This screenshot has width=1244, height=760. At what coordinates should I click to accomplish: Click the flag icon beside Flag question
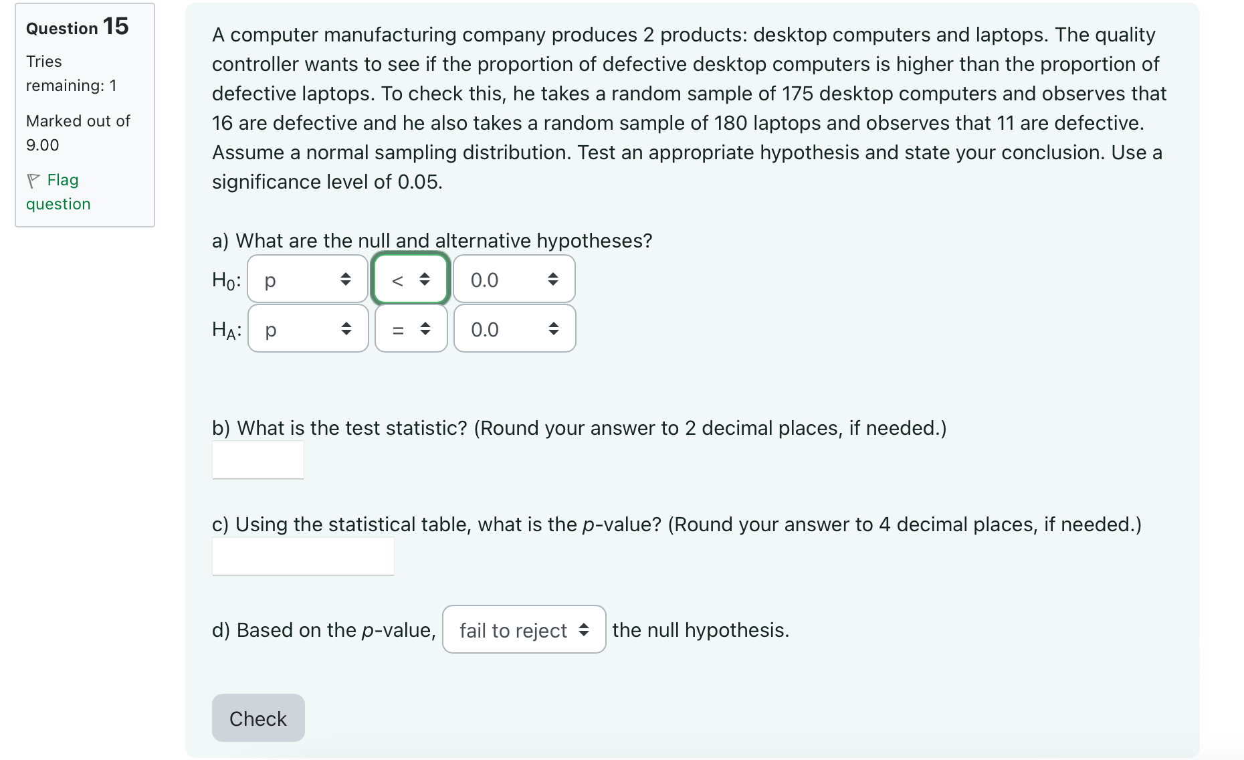33,179
